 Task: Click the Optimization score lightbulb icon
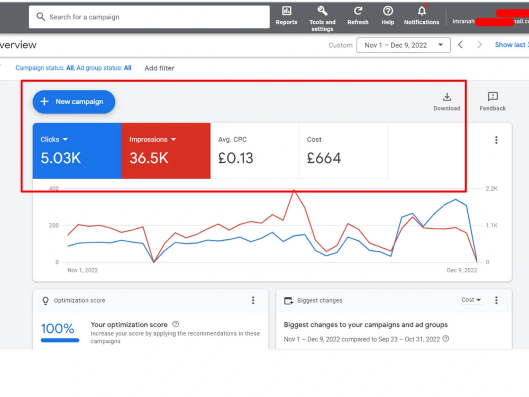coord(45,301)
